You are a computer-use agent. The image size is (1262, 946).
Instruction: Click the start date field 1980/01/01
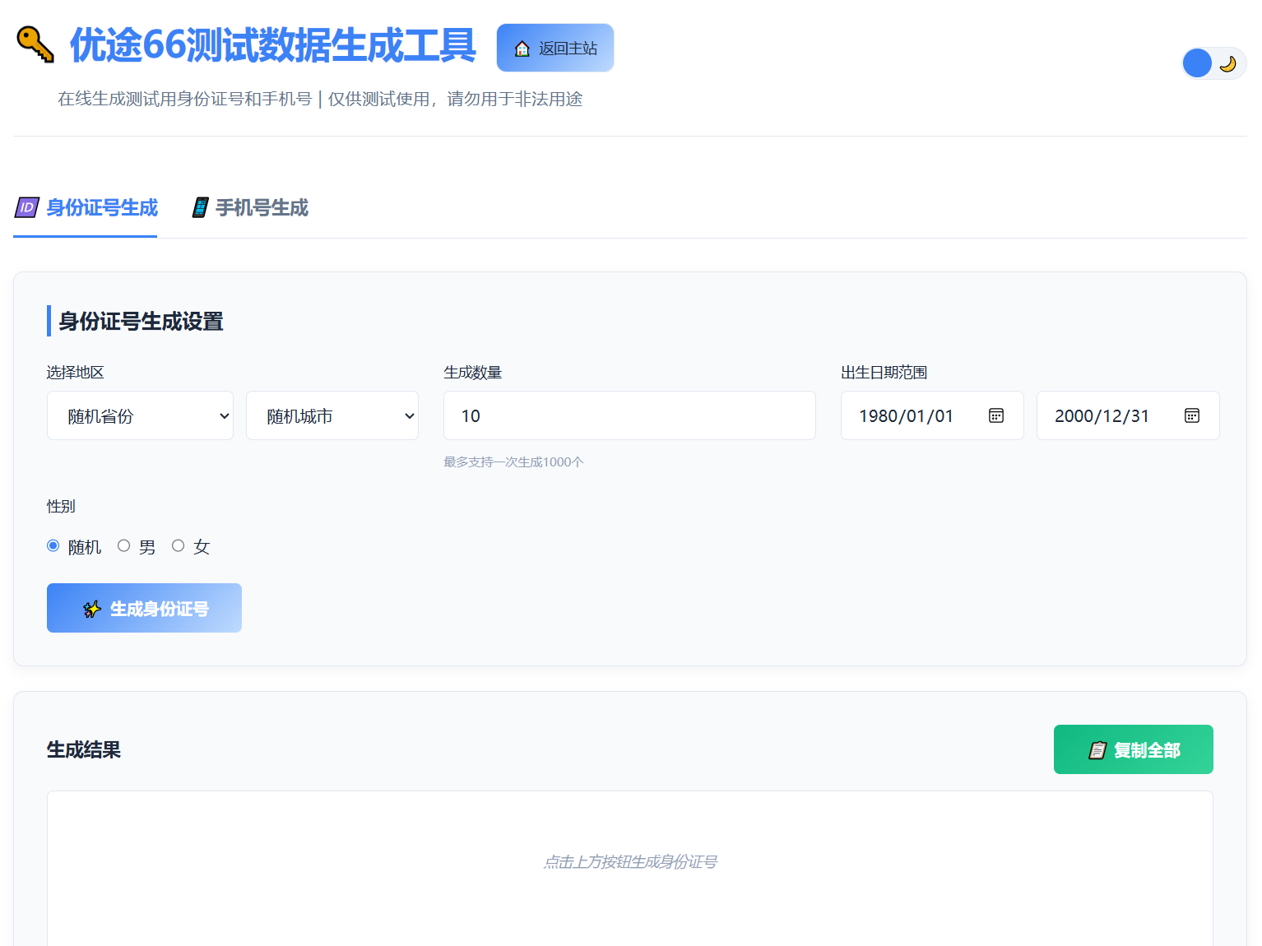tap(932, 415)
